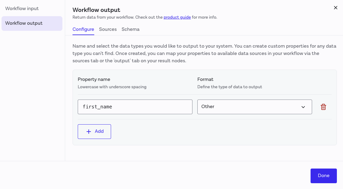Expand the data type selector for first_name
The width and height of the screenshot is (343, 189).
255,107
